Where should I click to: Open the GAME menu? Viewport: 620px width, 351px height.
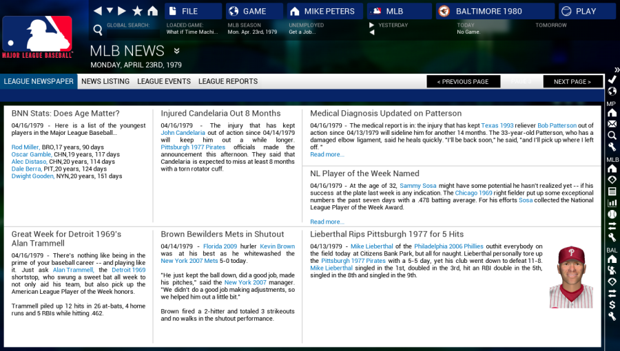[254, 11]
